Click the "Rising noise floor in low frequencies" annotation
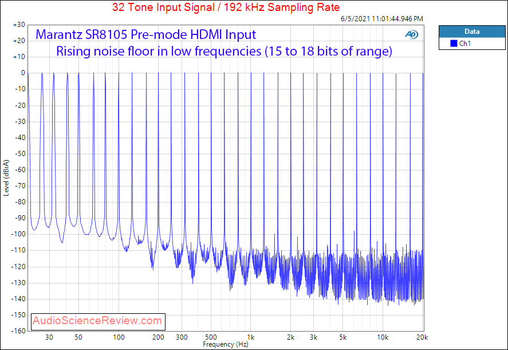 point(224,51)
